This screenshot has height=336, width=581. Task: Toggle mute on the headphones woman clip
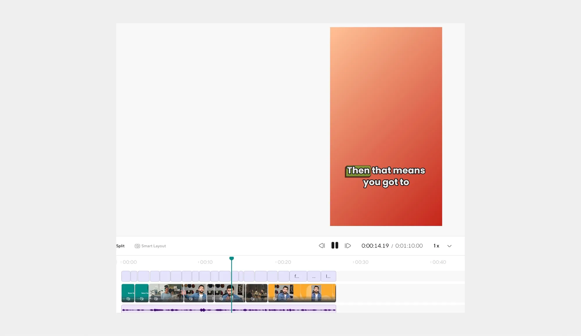(x=156, y=299)
